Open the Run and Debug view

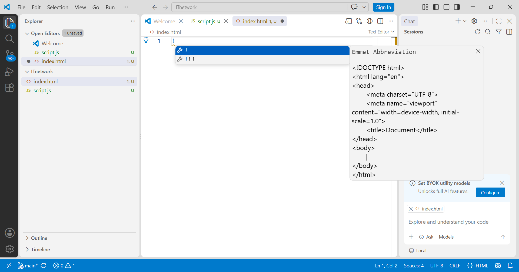[9, 72]
